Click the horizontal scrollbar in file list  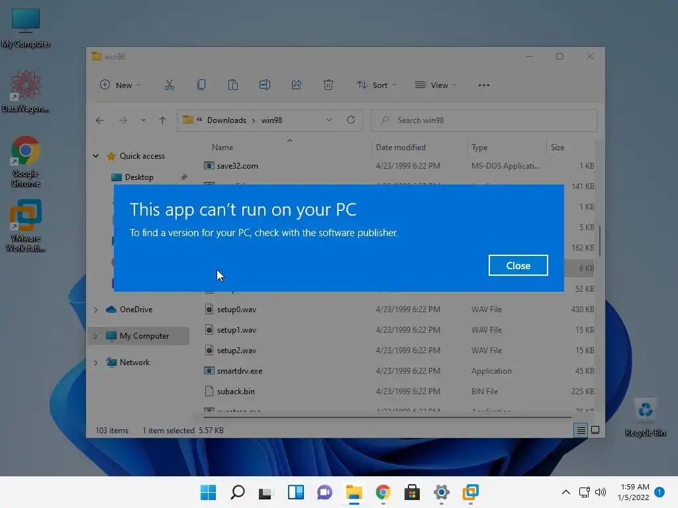tap(387, 417)
